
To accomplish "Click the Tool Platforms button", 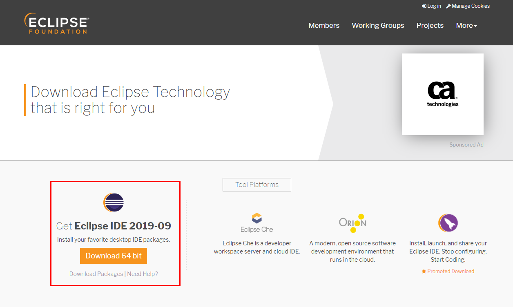I will 257,185.
